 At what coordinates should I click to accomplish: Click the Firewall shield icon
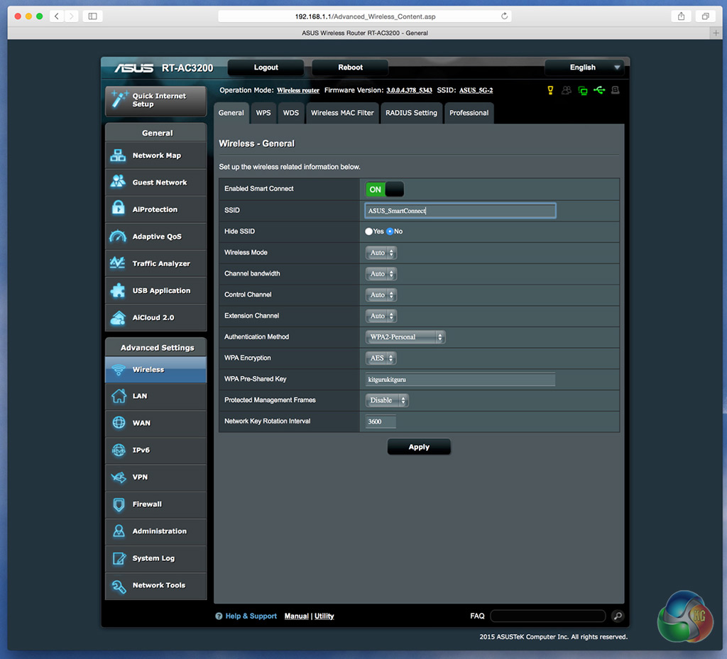(x=118, y=504)
